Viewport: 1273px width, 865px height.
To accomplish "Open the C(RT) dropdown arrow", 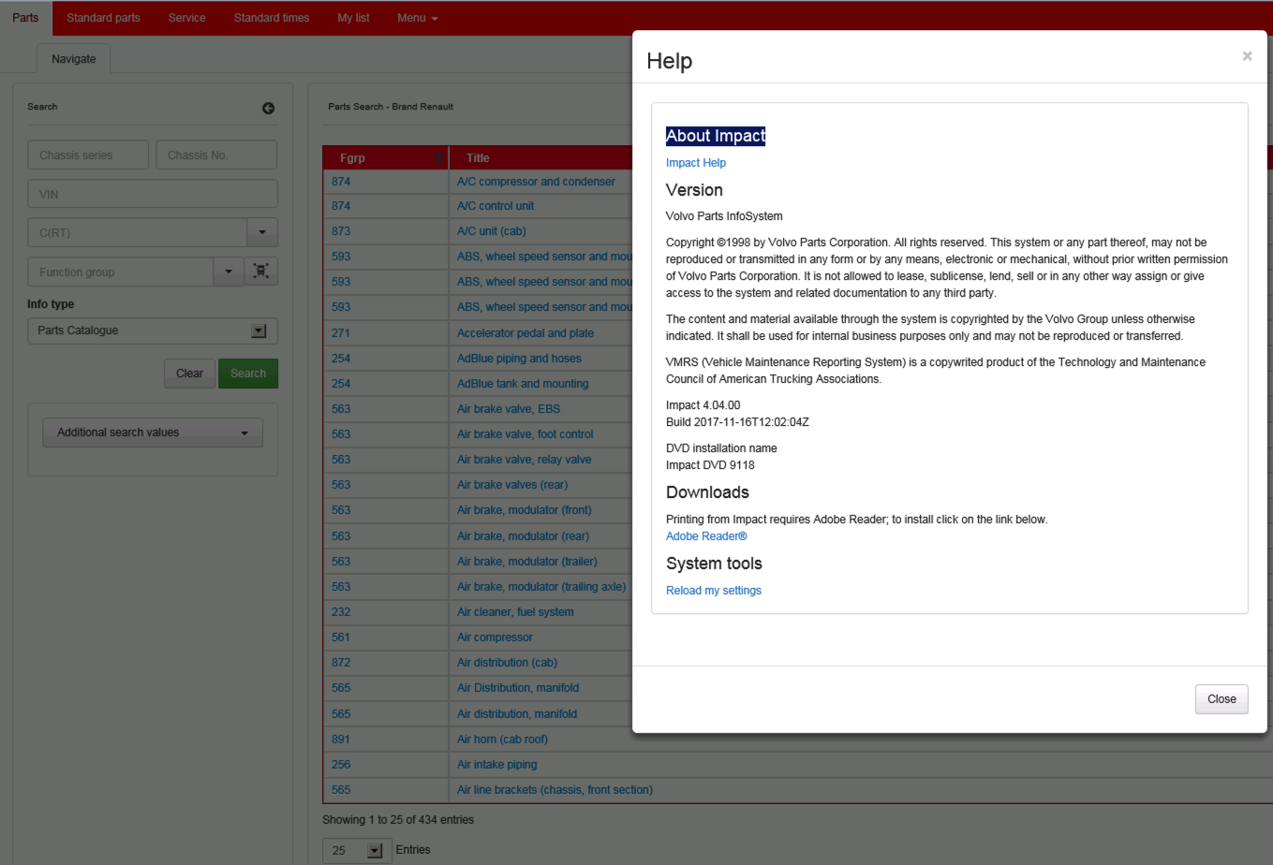I will (262, 232).
